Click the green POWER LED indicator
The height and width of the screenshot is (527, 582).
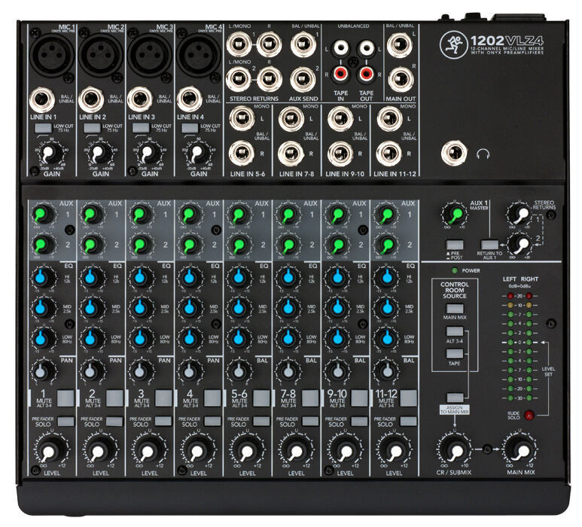click(x=454, y=270)
